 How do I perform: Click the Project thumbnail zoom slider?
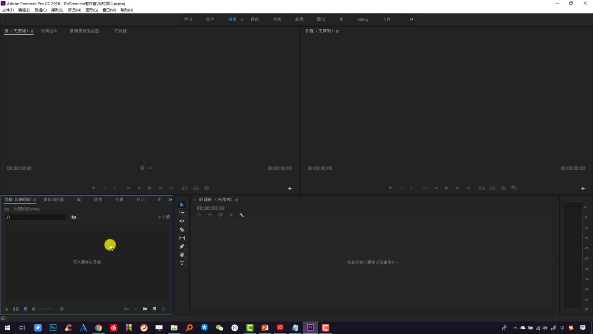[42, 309]
